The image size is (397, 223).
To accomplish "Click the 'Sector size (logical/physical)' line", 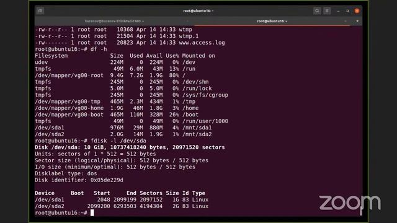I will pyautogui.click(x=122, y=160).
